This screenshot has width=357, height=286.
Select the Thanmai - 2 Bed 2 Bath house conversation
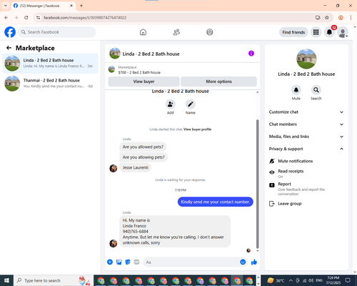coord(50,83)
